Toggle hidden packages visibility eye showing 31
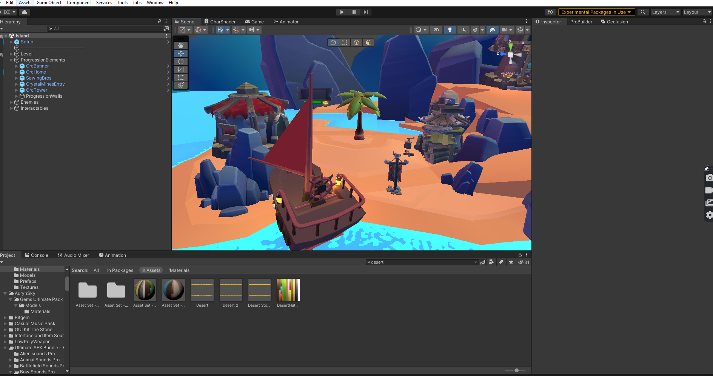713x376 pixels. point(524,262)
